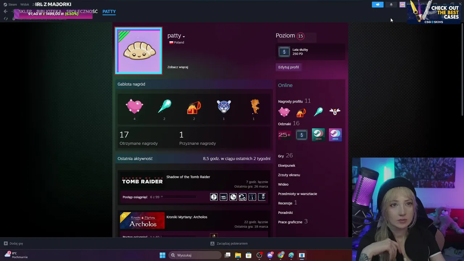Open Google Chrome from the taskbar
Screen dimensions: 464x261
[x=281, y=255]
